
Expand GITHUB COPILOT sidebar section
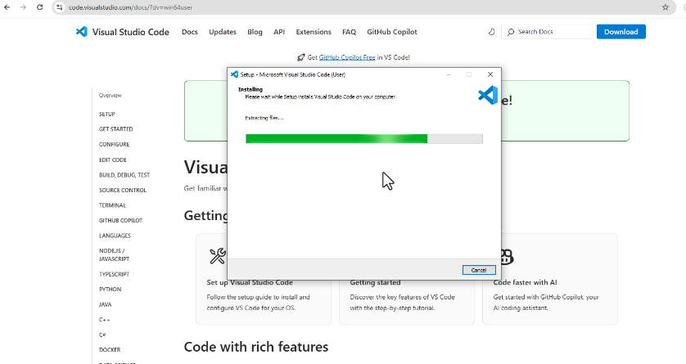point(120,221)
